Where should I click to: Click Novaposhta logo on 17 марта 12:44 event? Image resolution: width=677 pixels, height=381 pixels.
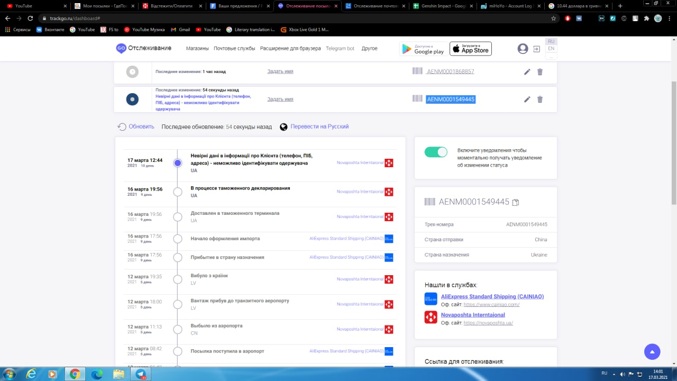[x=389, y=163]
